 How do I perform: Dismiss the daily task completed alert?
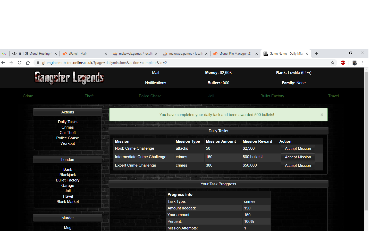tap(322, 115)
